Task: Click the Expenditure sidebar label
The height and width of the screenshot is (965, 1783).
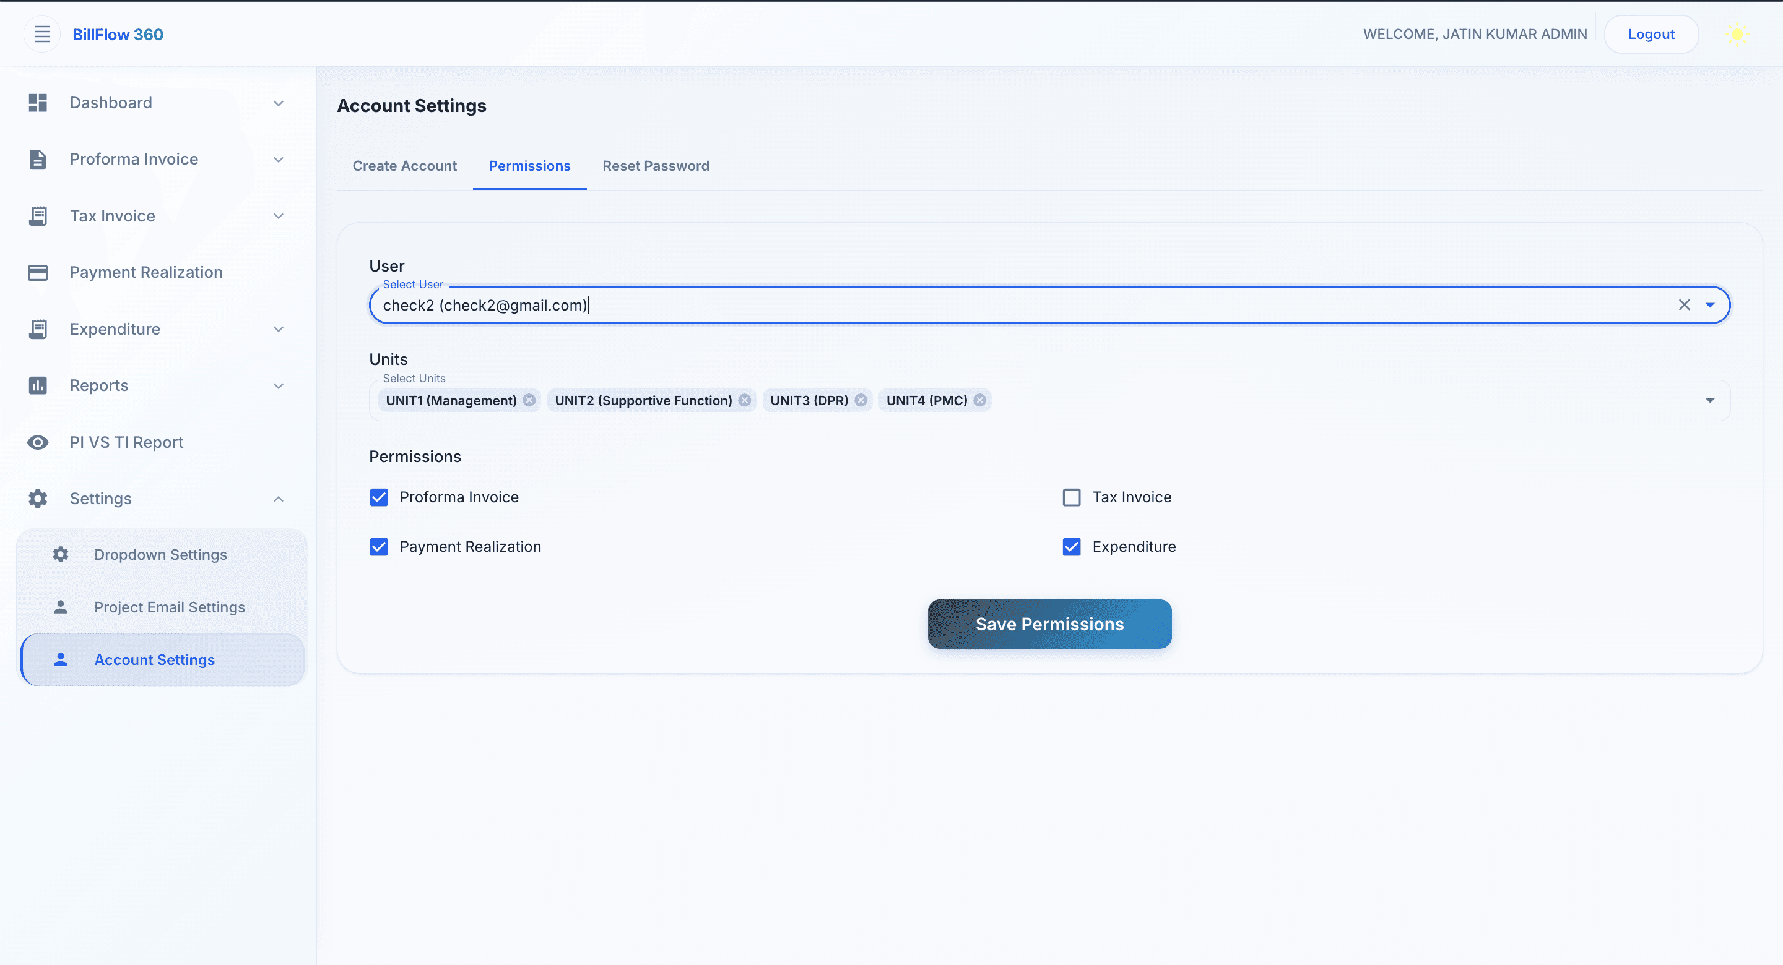Action: (x=115, y=329)
